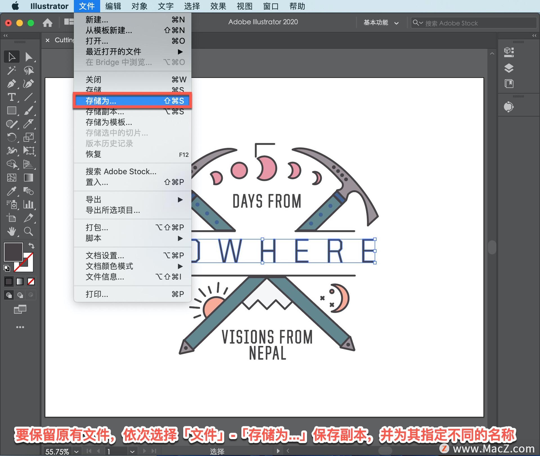Open the 编辑 menu
The height and width of the screenshot is (456, 540).
pyautogui.click(x=113, y=6)
